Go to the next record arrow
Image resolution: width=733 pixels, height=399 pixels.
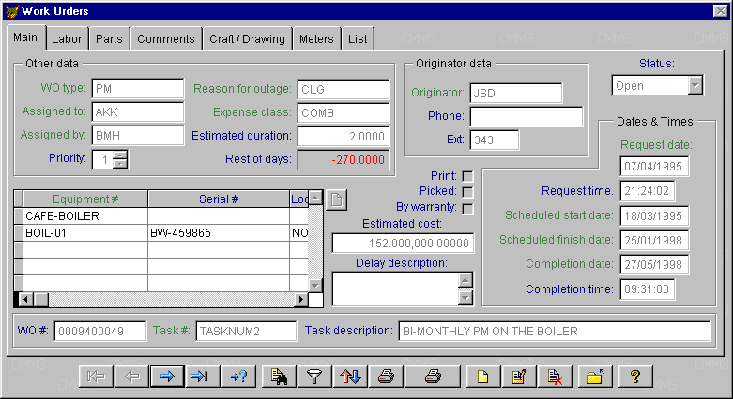pyautogui.click(x=168, y=376)
